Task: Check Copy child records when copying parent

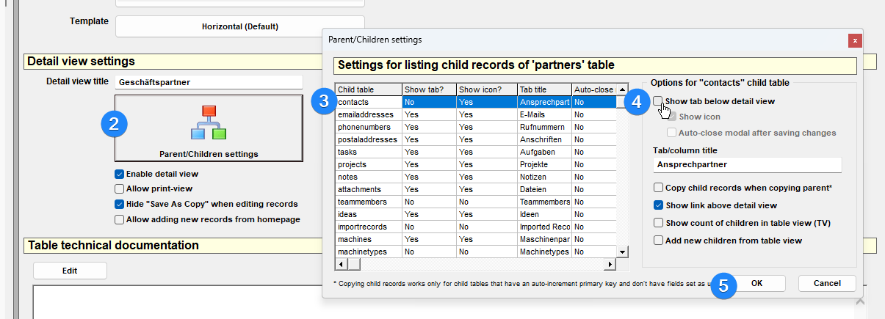Action: click(x=659, y=188)
